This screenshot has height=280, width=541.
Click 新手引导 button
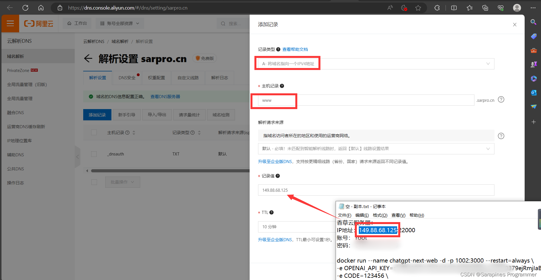click(127, 115)
